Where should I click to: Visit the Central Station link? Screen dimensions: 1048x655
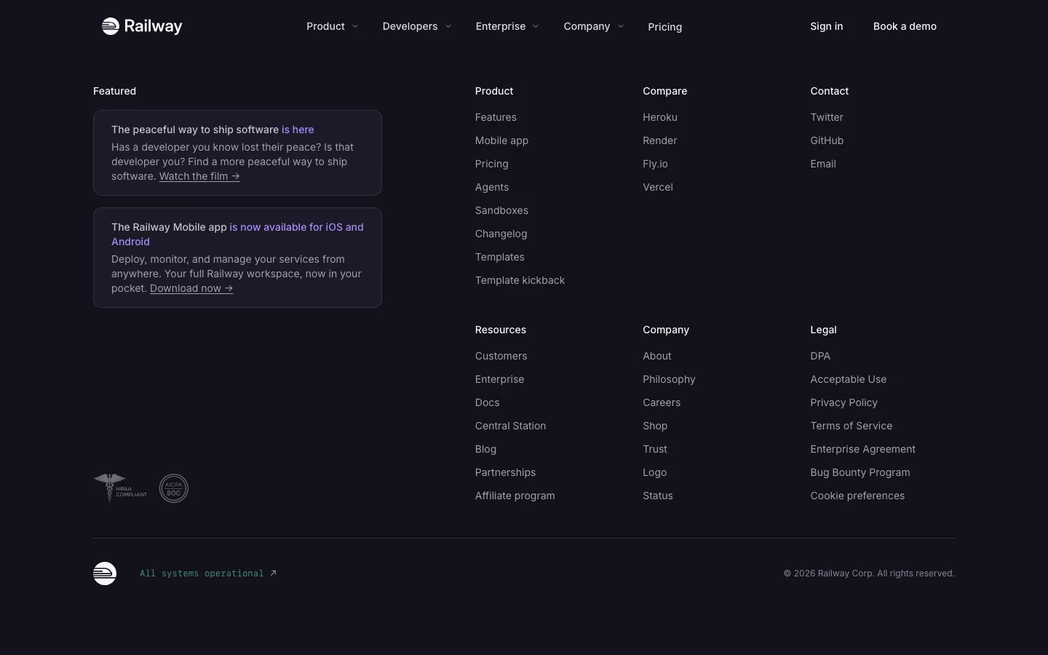coord(510,426)
